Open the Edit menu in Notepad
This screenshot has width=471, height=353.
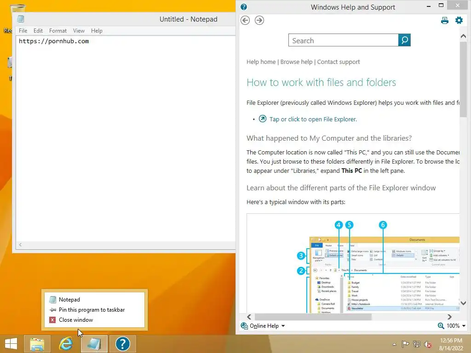pos(38,31)
